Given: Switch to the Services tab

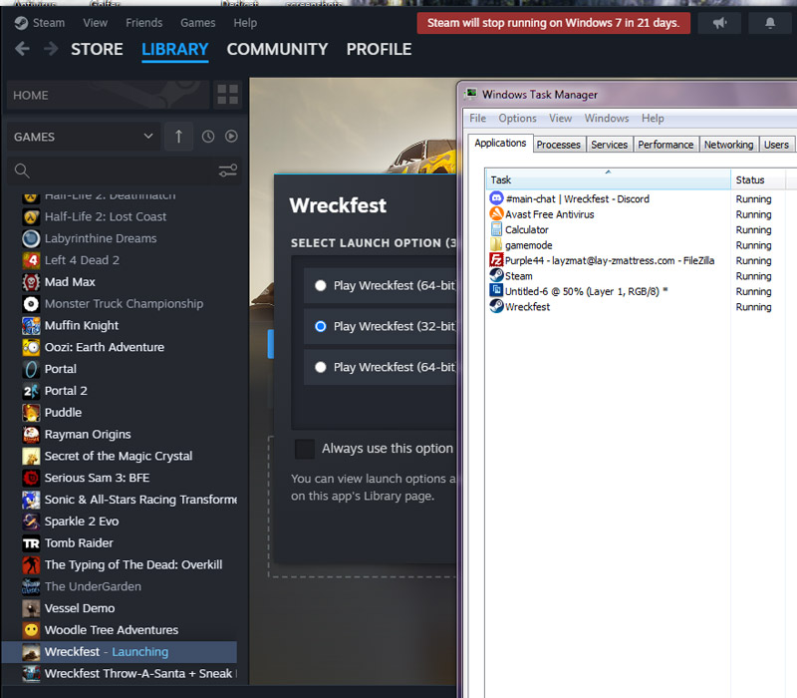Looking at the screenshot, I should point(609,145).
